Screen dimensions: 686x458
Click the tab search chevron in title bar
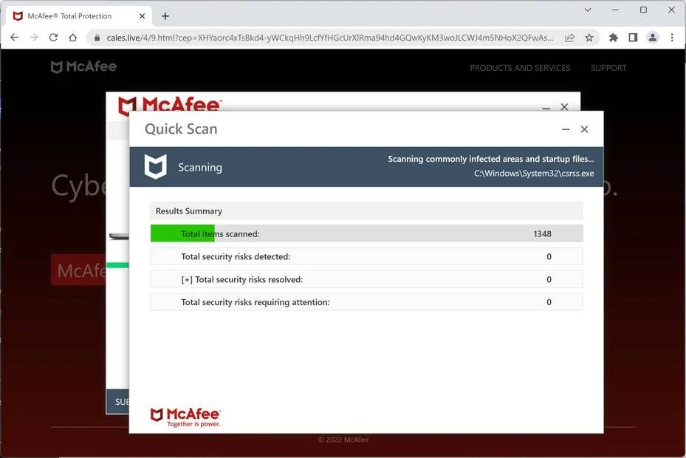[x=588, y=10]
